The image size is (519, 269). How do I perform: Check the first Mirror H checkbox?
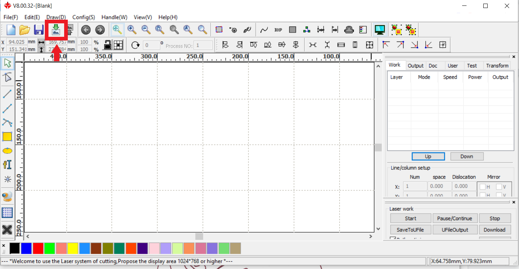(482, 187)
